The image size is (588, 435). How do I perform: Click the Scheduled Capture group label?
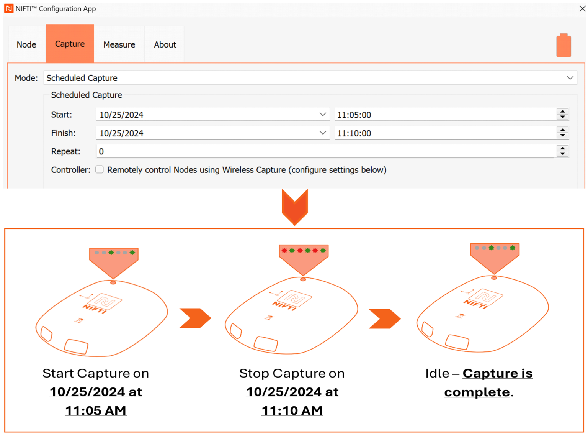[87, 95]
